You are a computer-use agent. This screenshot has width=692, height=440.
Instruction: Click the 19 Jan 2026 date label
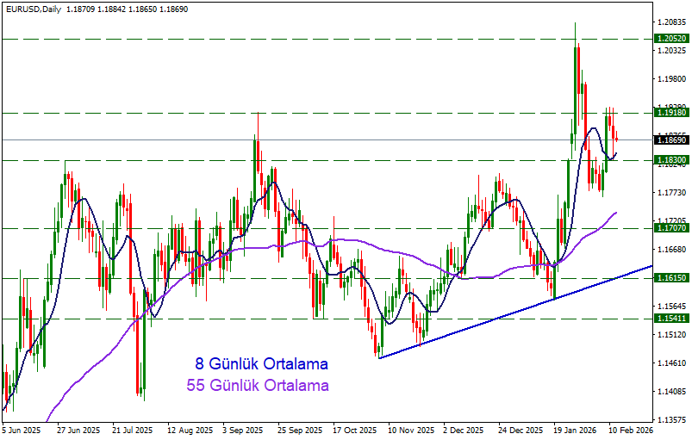(574, 428)
